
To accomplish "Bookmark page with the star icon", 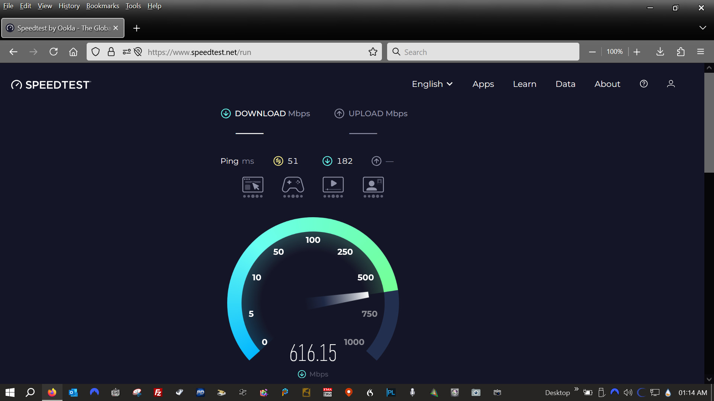I will click(x=373, y=52).
